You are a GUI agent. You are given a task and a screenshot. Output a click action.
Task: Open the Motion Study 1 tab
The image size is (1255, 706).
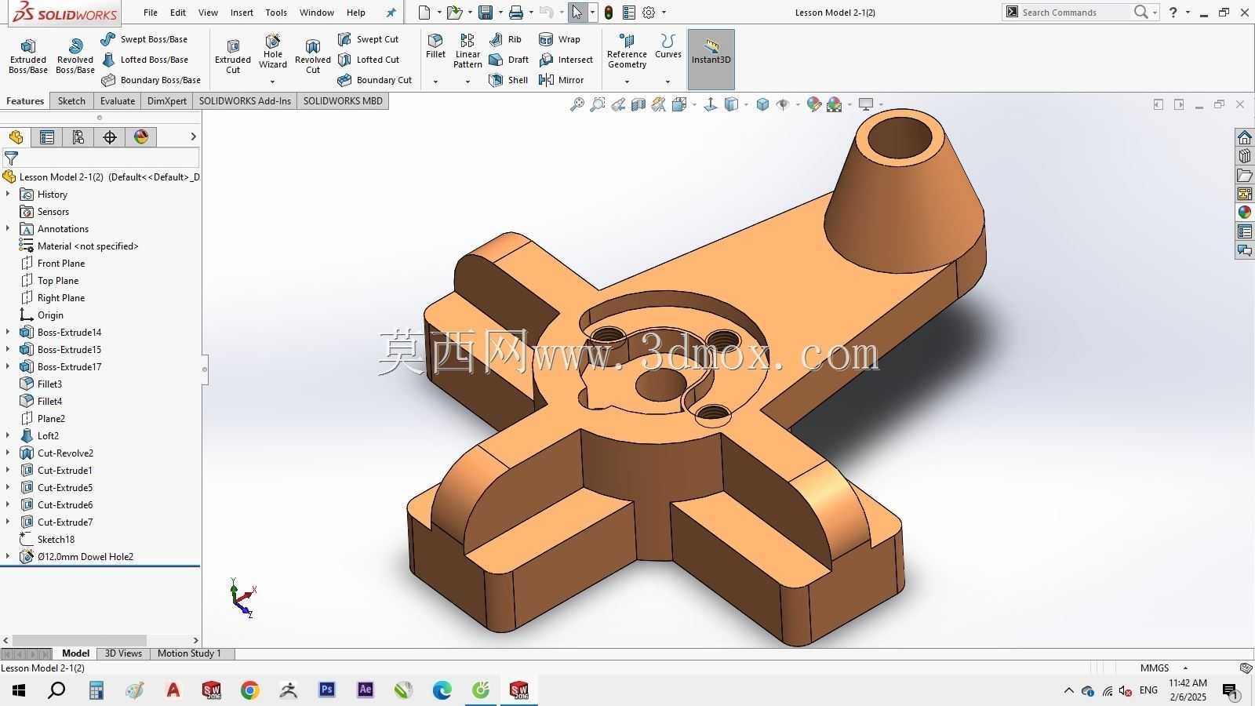click(189, 653)
